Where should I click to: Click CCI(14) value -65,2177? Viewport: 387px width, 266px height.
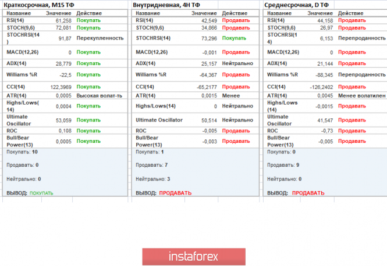click(207, 87)
